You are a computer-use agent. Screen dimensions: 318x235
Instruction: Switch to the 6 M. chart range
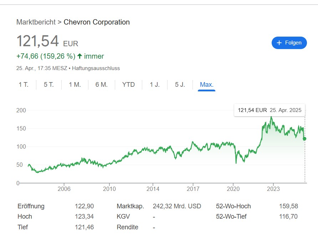pos(102,85)
